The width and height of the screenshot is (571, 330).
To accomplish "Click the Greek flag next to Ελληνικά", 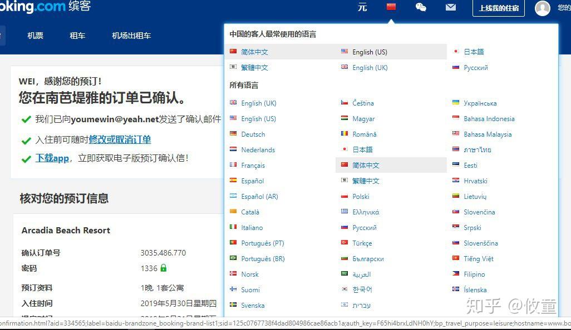I will [x=344, y=212].
